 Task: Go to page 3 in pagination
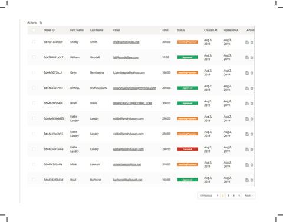[228, 196]
